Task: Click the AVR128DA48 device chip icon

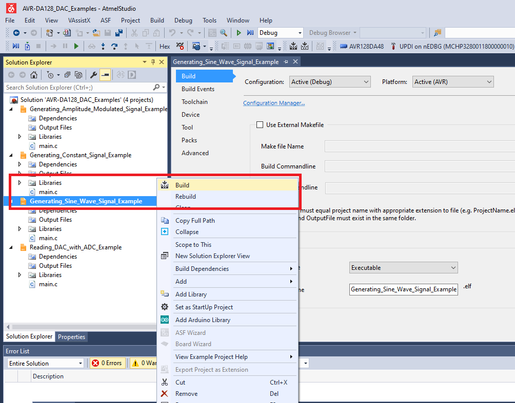Action: coord(344,46)
